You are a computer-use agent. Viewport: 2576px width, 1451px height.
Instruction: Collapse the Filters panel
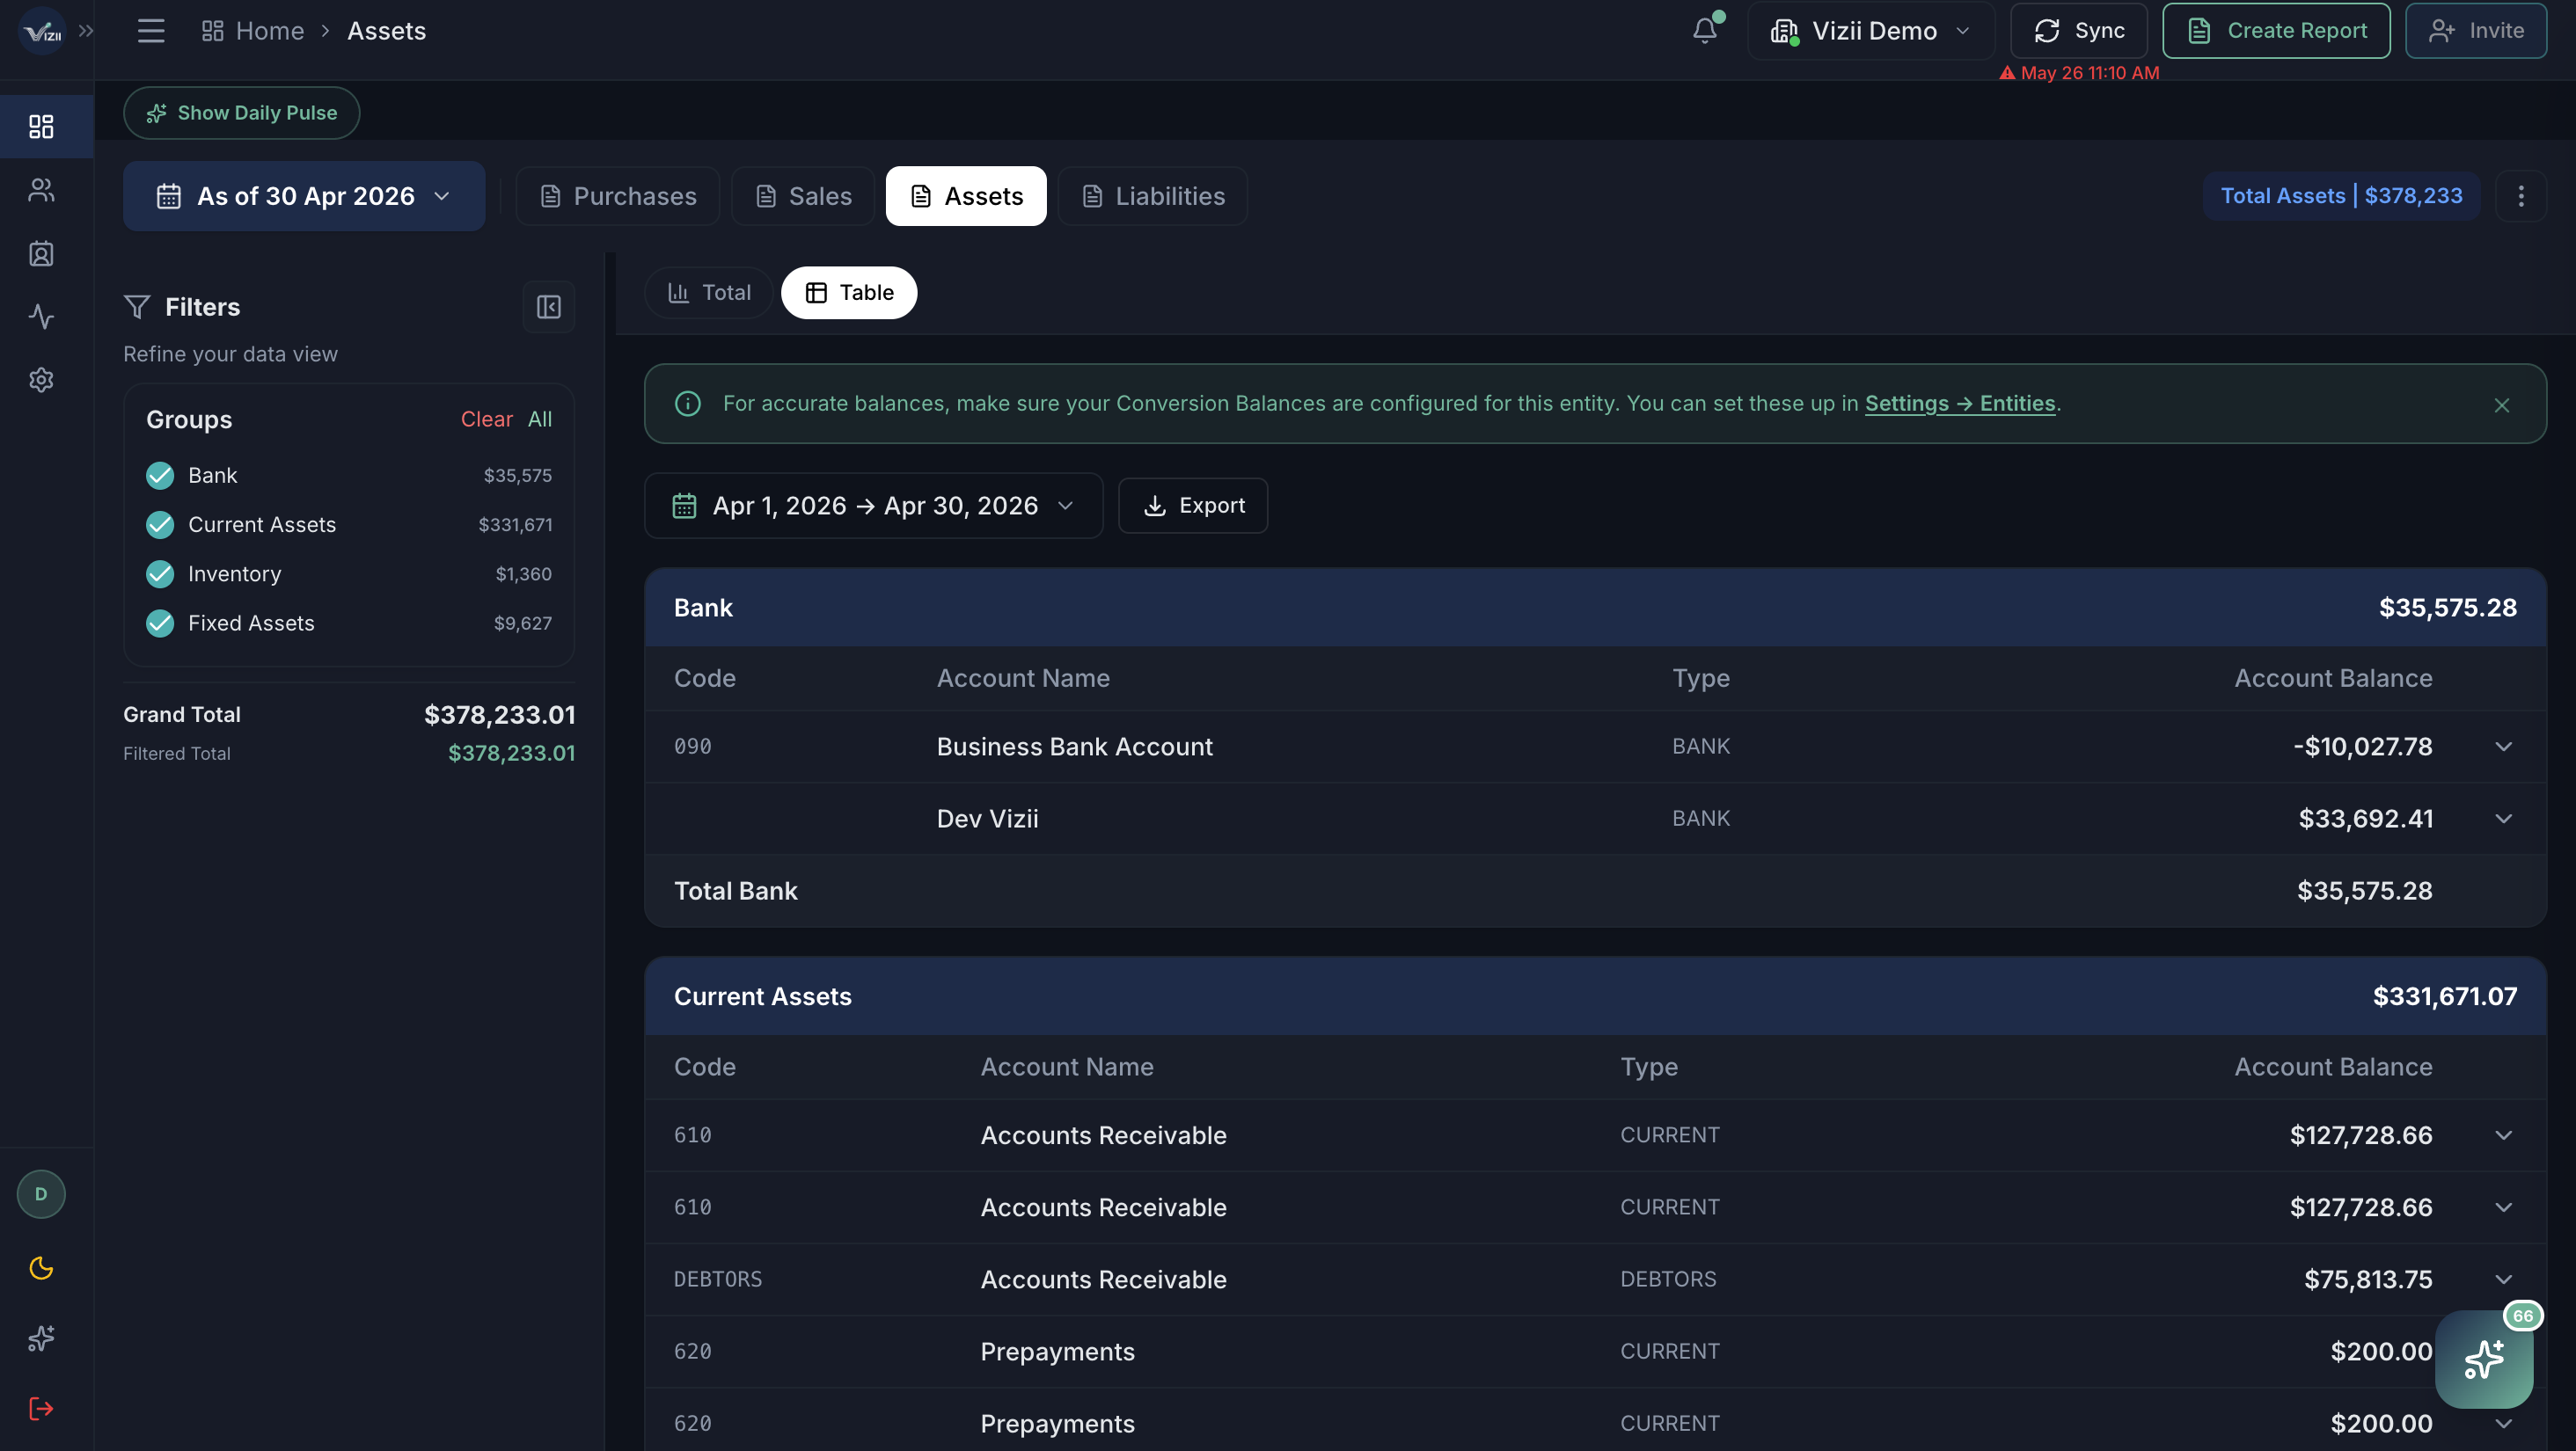click(x=548, y=307)
